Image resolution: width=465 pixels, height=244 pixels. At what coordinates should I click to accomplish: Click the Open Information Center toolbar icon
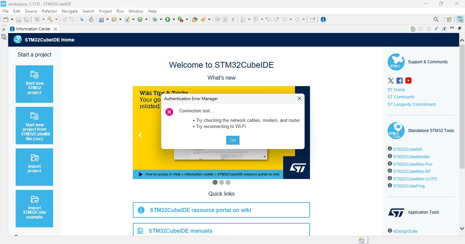click(x=323, y=19)
